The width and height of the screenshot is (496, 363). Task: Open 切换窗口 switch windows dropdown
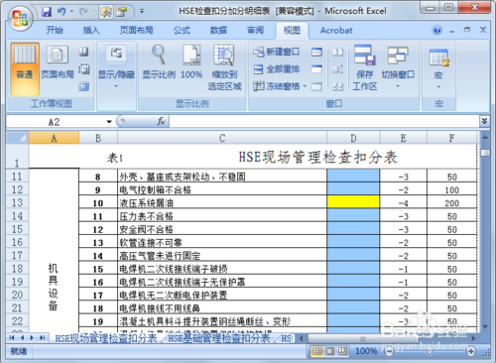pyautogui.click(x=398, y=67)
